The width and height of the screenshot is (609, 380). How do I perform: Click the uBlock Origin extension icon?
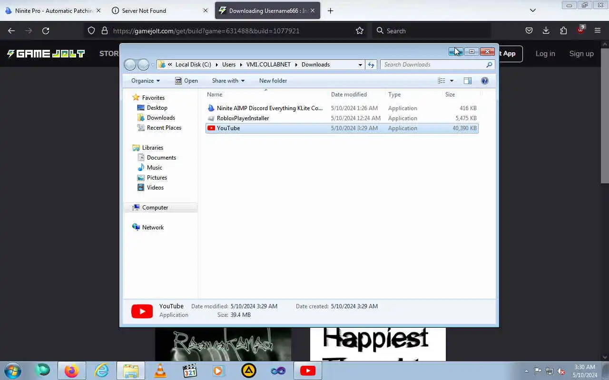[x=580, y=30]
